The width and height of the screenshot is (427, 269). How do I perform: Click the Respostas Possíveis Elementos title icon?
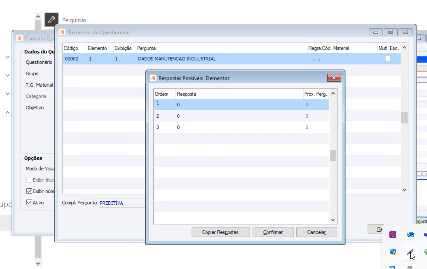(153, 78)
